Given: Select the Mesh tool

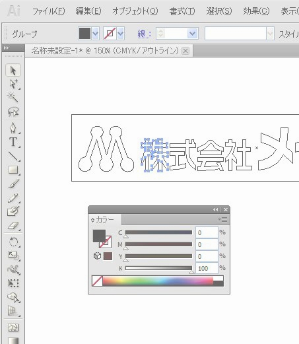Looking at the screenshot, I should 13,327.
